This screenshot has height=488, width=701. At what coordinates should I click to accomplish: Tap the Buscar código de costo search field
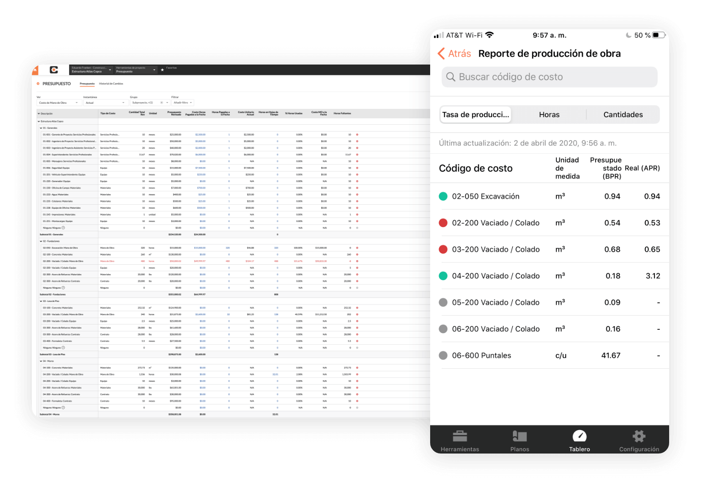click(x=549, y=77)
